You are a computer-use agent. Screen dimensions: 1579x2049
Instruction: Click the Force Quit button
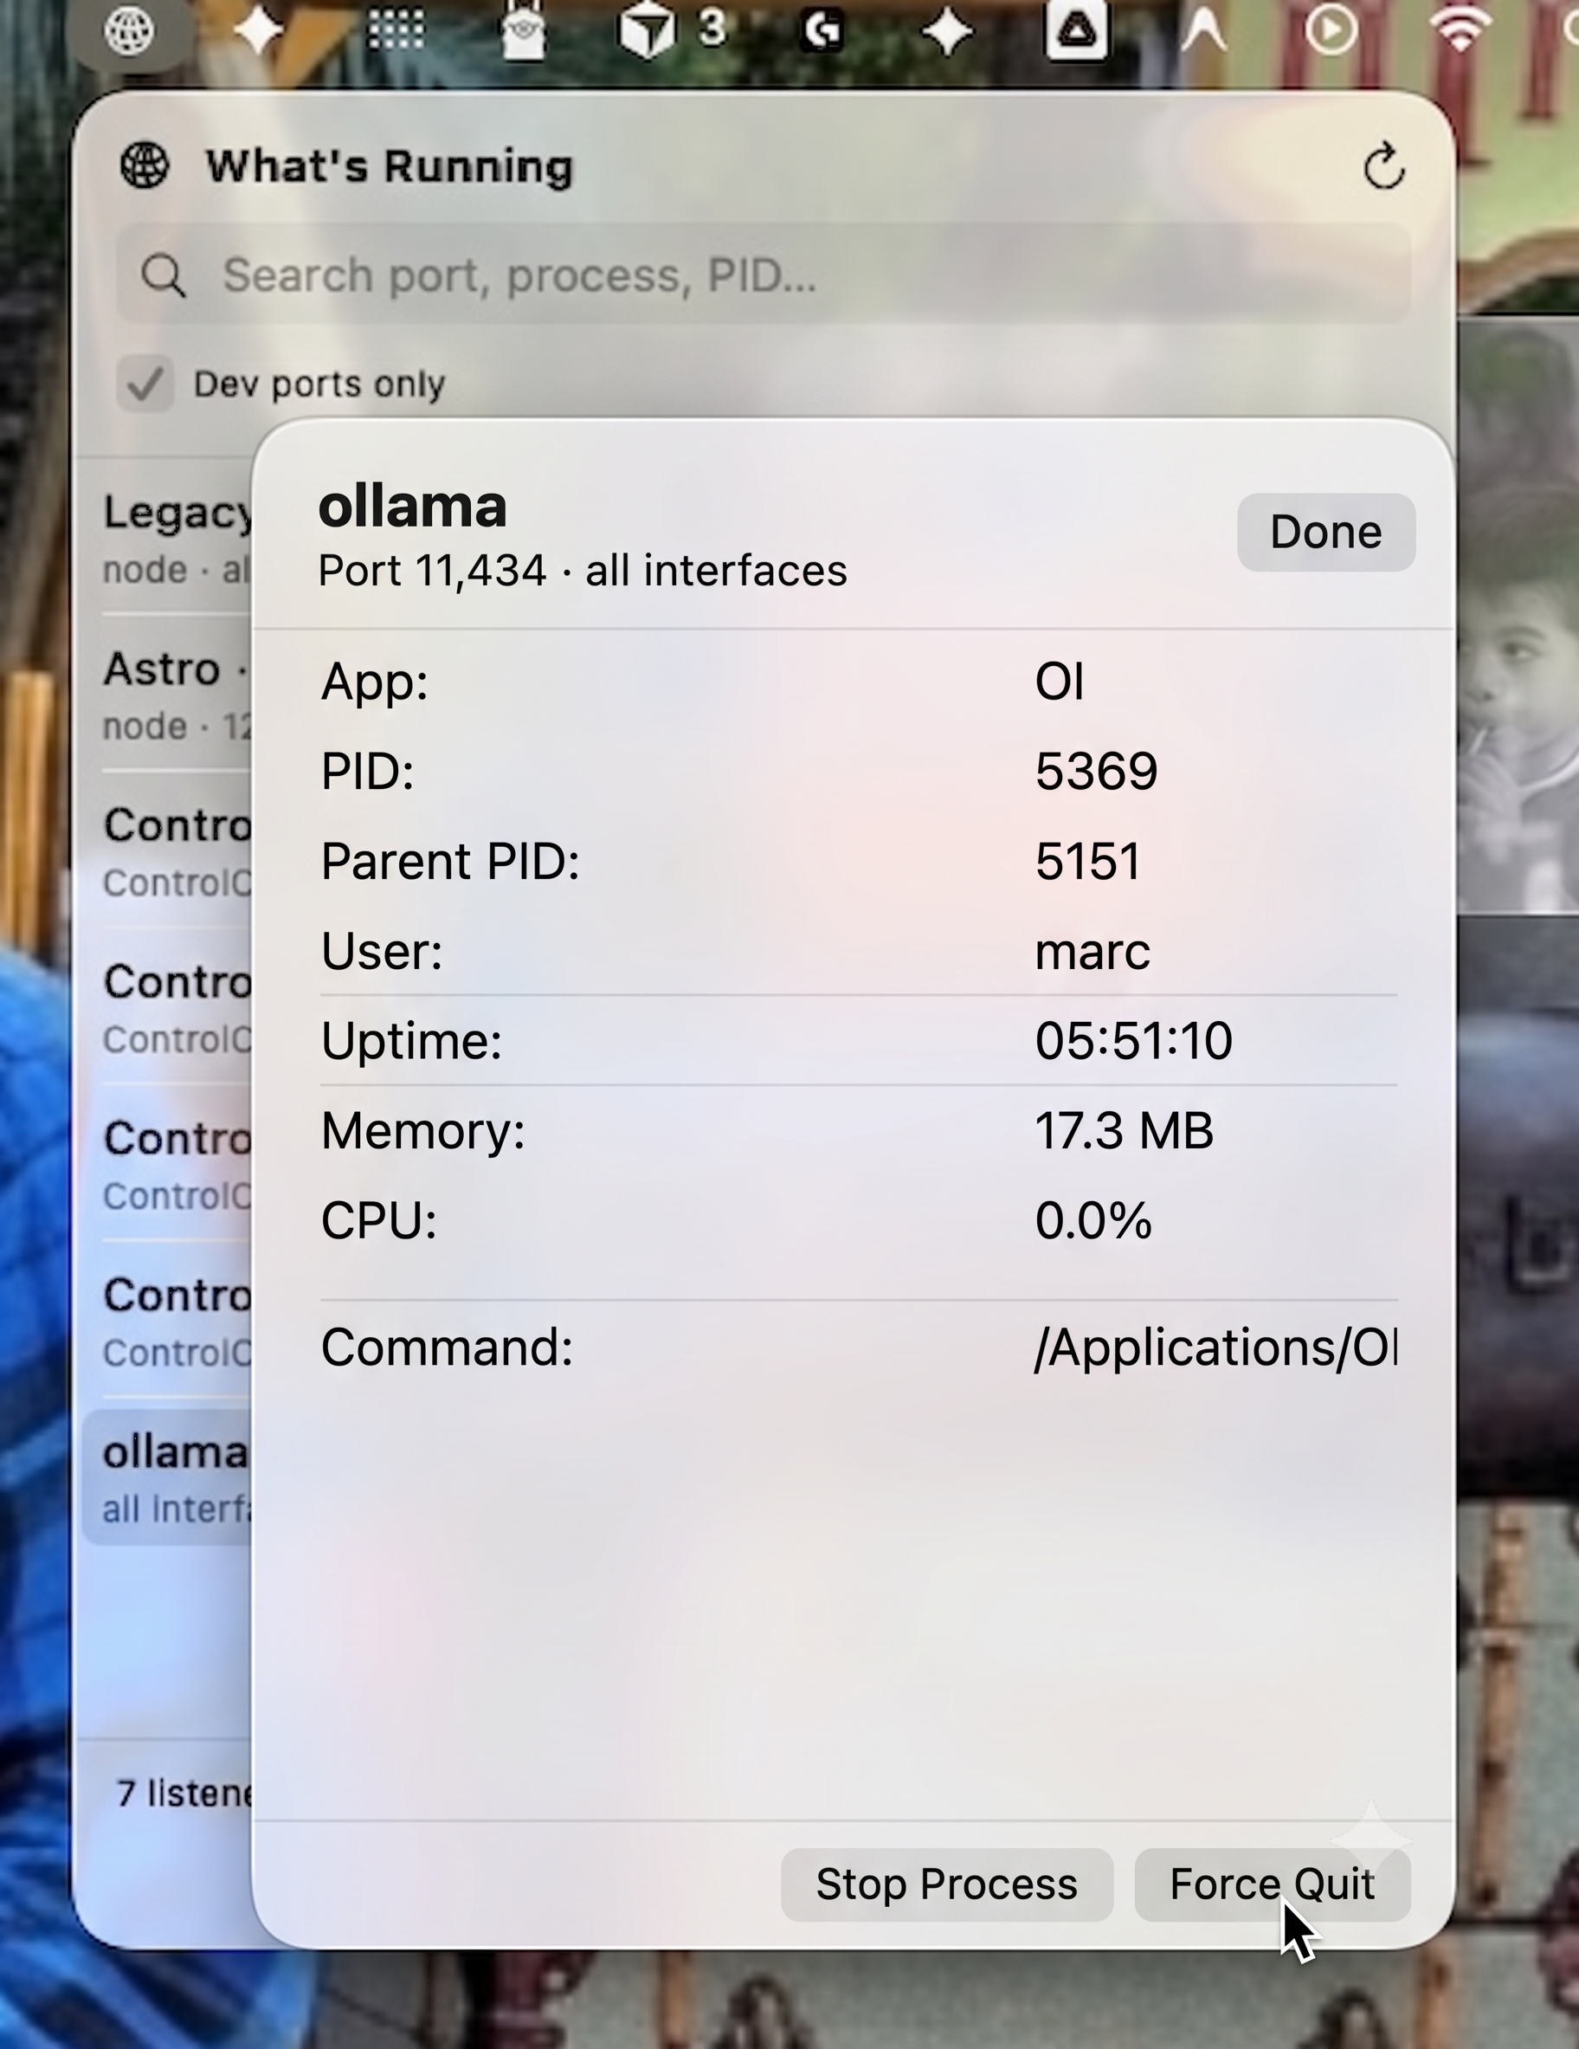(x=1273, y=1884)
